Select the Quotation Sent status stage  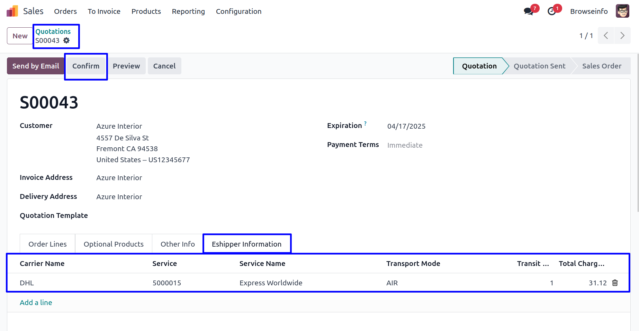pos(539,66)
